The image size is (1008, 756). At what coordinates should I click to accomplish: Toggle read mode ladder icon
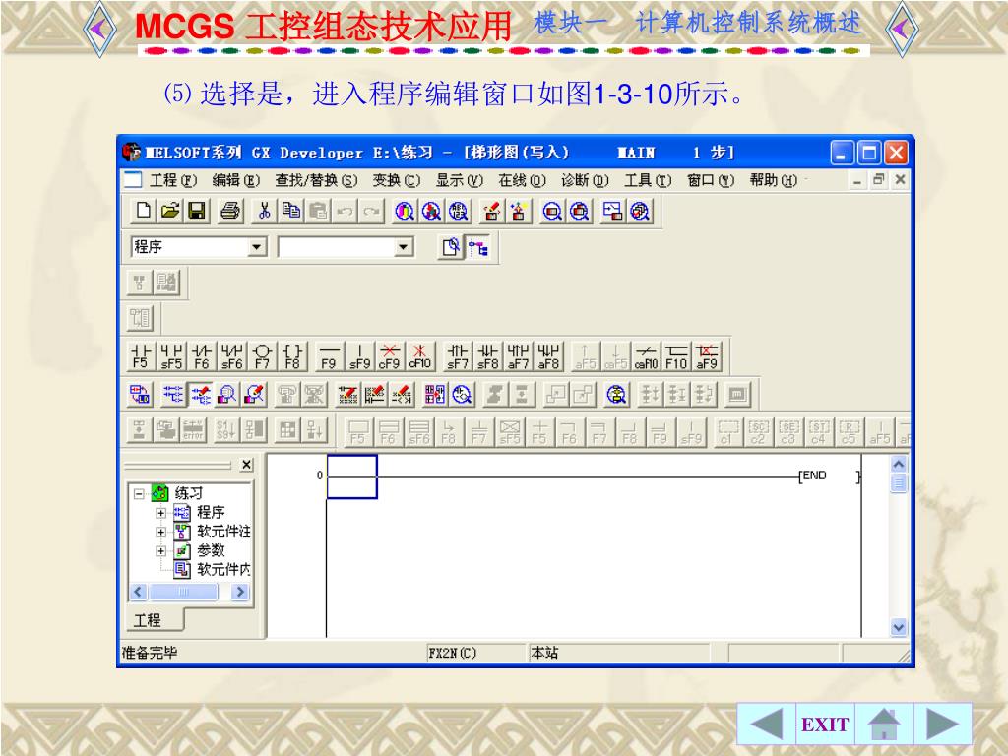(x=173, y=394)
